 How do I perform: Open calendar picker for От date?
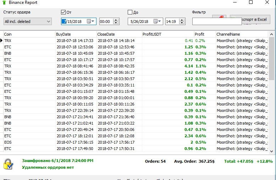pos(91,22)
